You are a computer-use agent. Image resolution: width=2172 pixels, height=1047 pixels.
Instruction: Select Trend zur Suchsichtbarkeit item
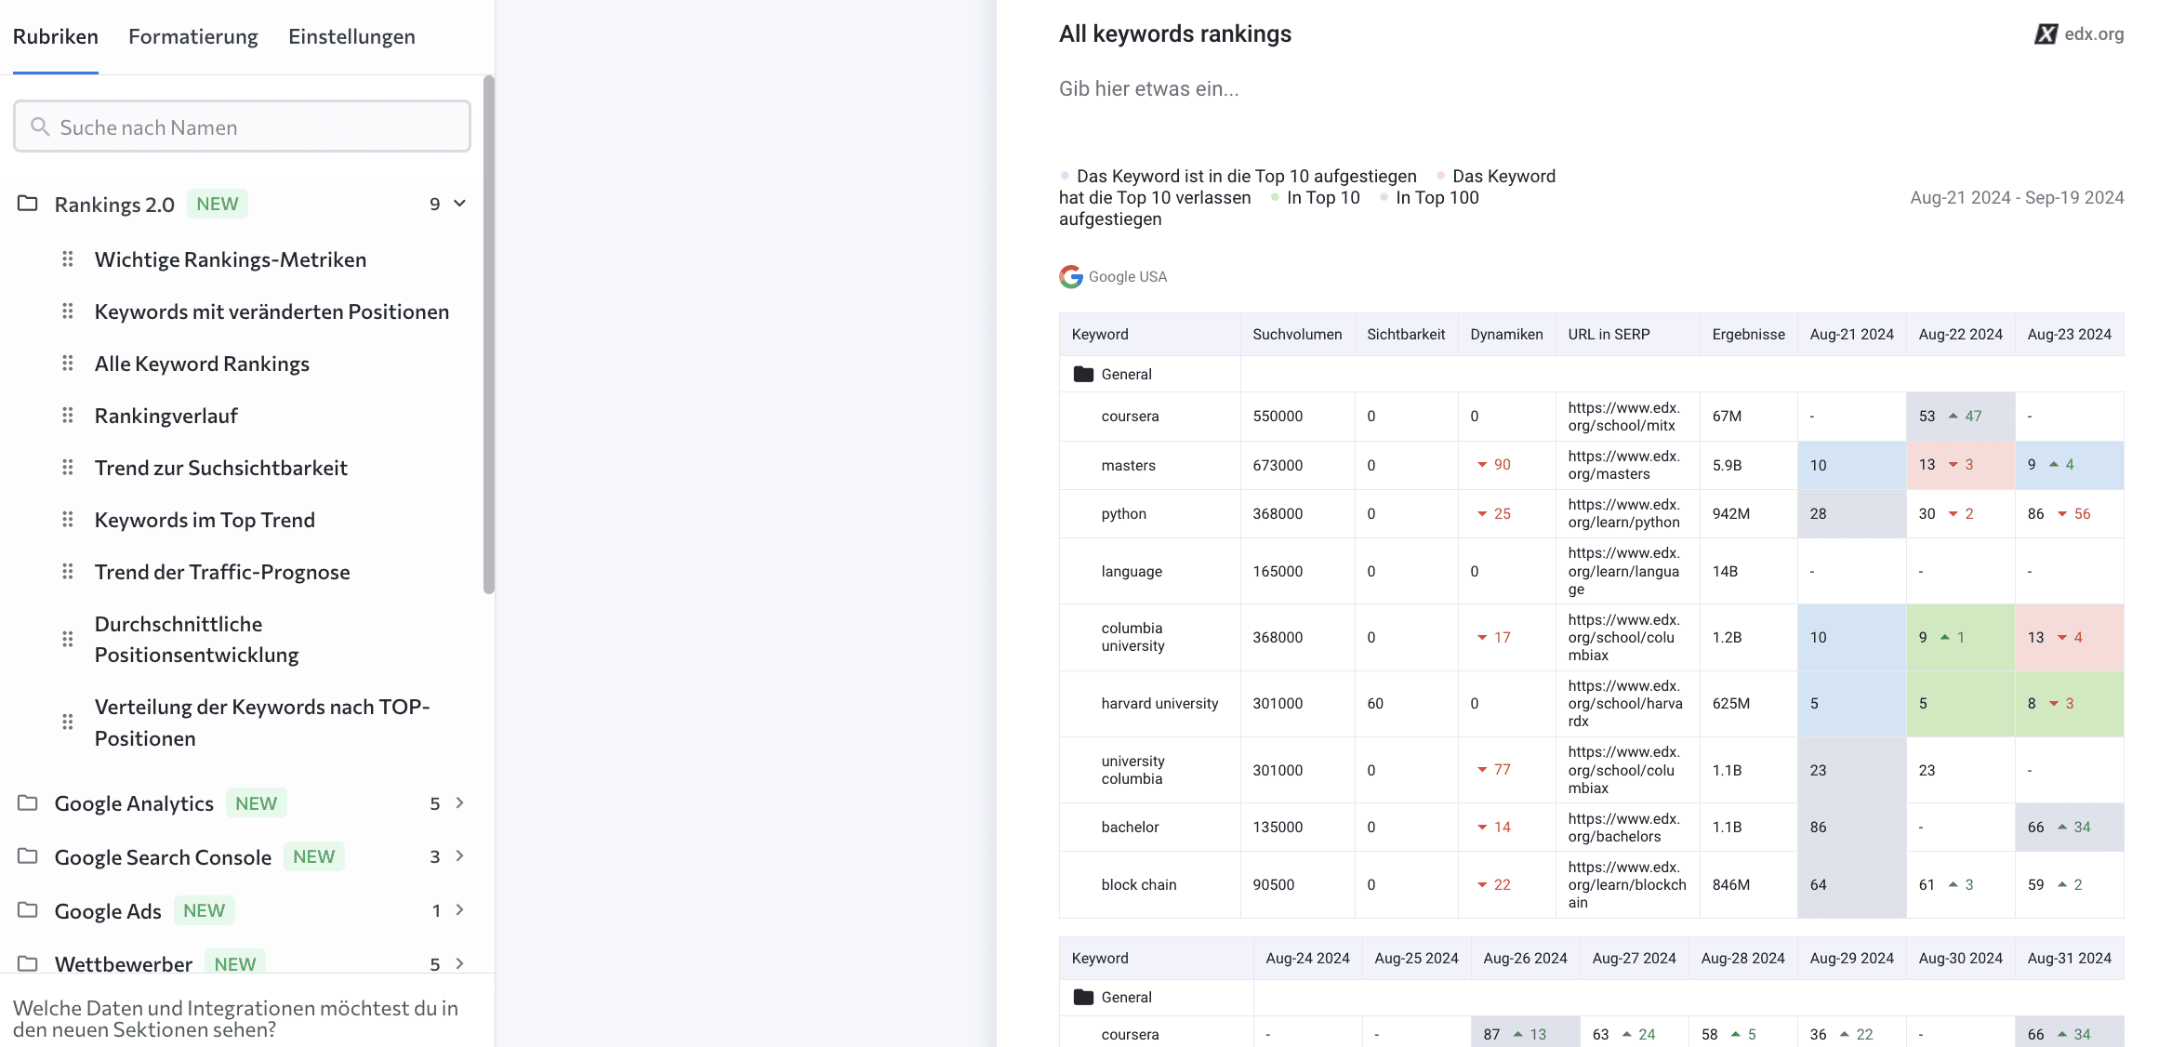point(221,468)
